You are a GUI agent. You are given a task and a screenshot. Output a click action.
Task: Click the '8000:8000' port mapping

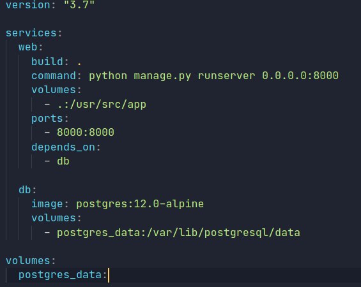tap(86, 132)
